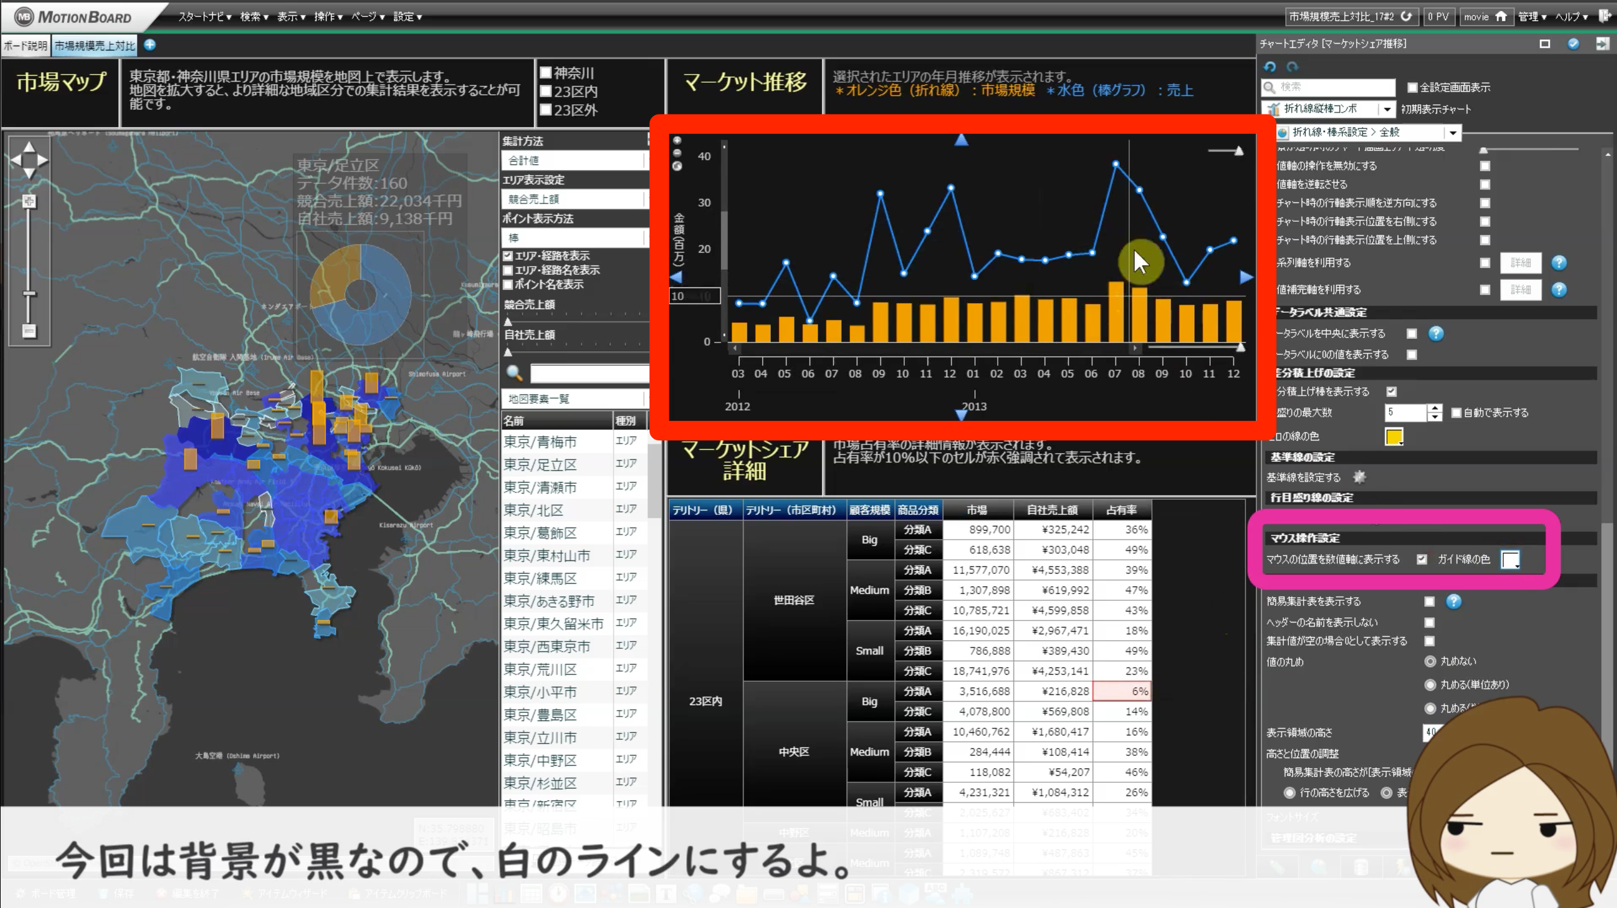Open the 地図要素一覧 dropdown
The height and width of the screenshot is (908, 1617).
(574, 399)
